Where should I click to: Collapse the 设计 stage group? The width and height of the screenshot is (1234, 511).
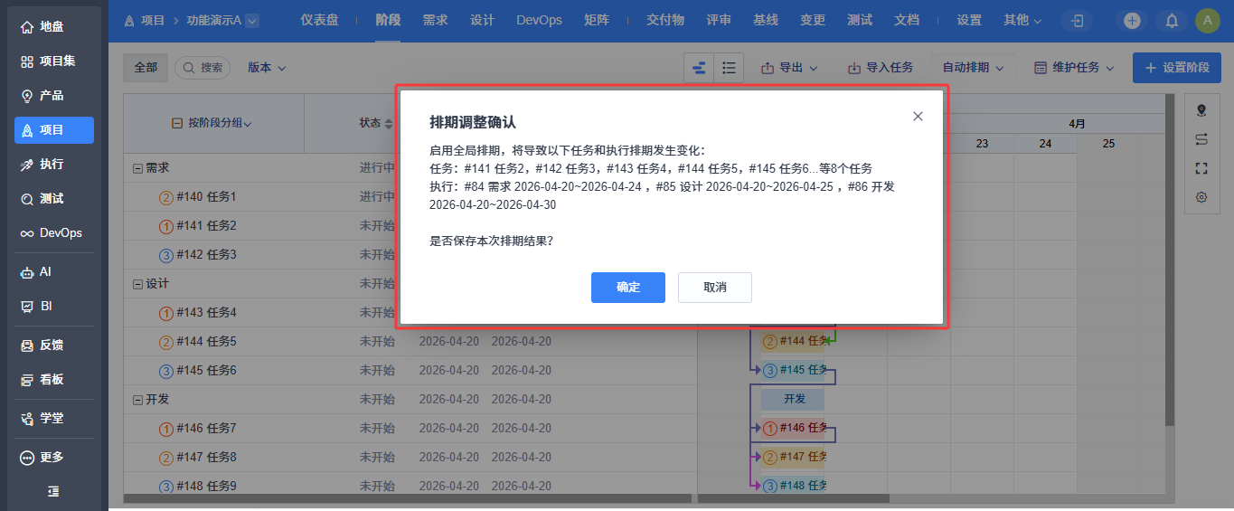point(137,284)
